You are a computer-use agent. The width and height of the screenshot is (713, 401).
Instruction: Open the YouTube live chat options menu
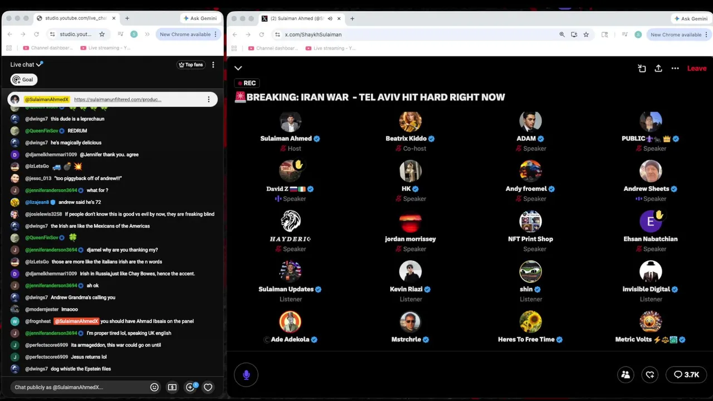pos(213,65)
